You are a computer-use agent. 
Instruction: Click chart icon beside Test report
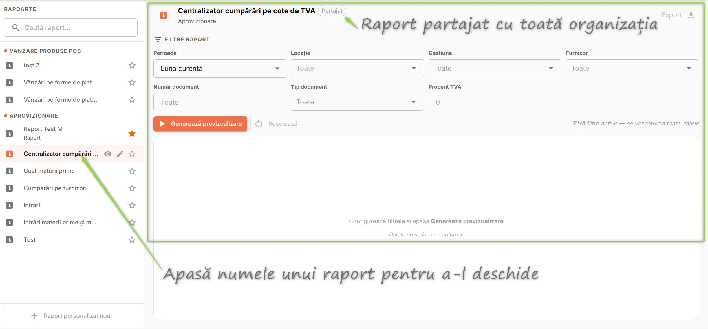[9, 240]
